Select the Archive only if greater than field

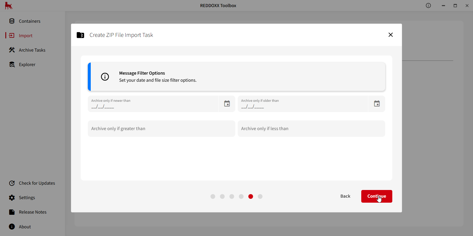pos(161,129)
